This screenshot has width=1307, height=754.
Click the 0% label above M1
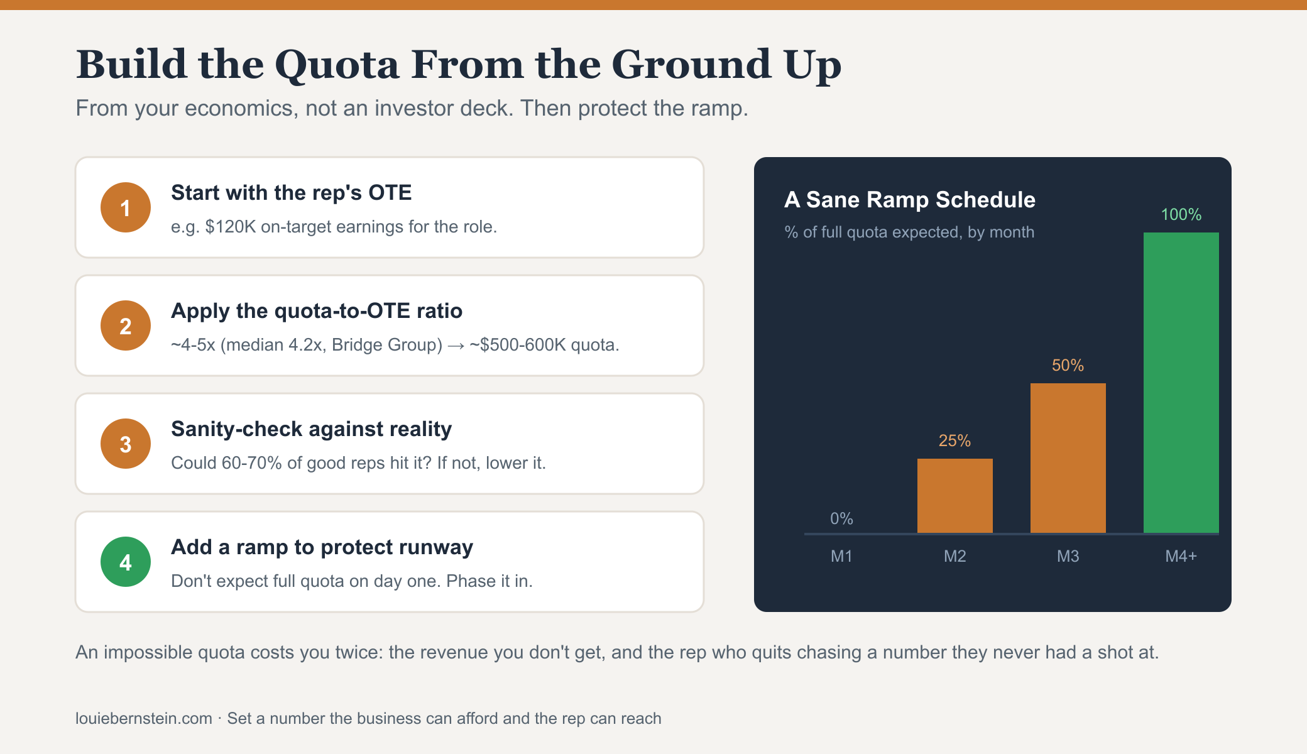841,518
